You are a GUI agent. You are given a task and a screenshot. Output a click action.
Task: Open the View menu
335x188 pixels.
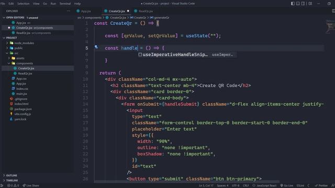pyautogui.click(x=36, y=4)
